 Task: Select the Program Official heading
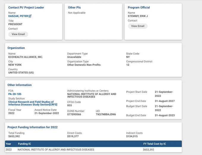coord(139,7)
